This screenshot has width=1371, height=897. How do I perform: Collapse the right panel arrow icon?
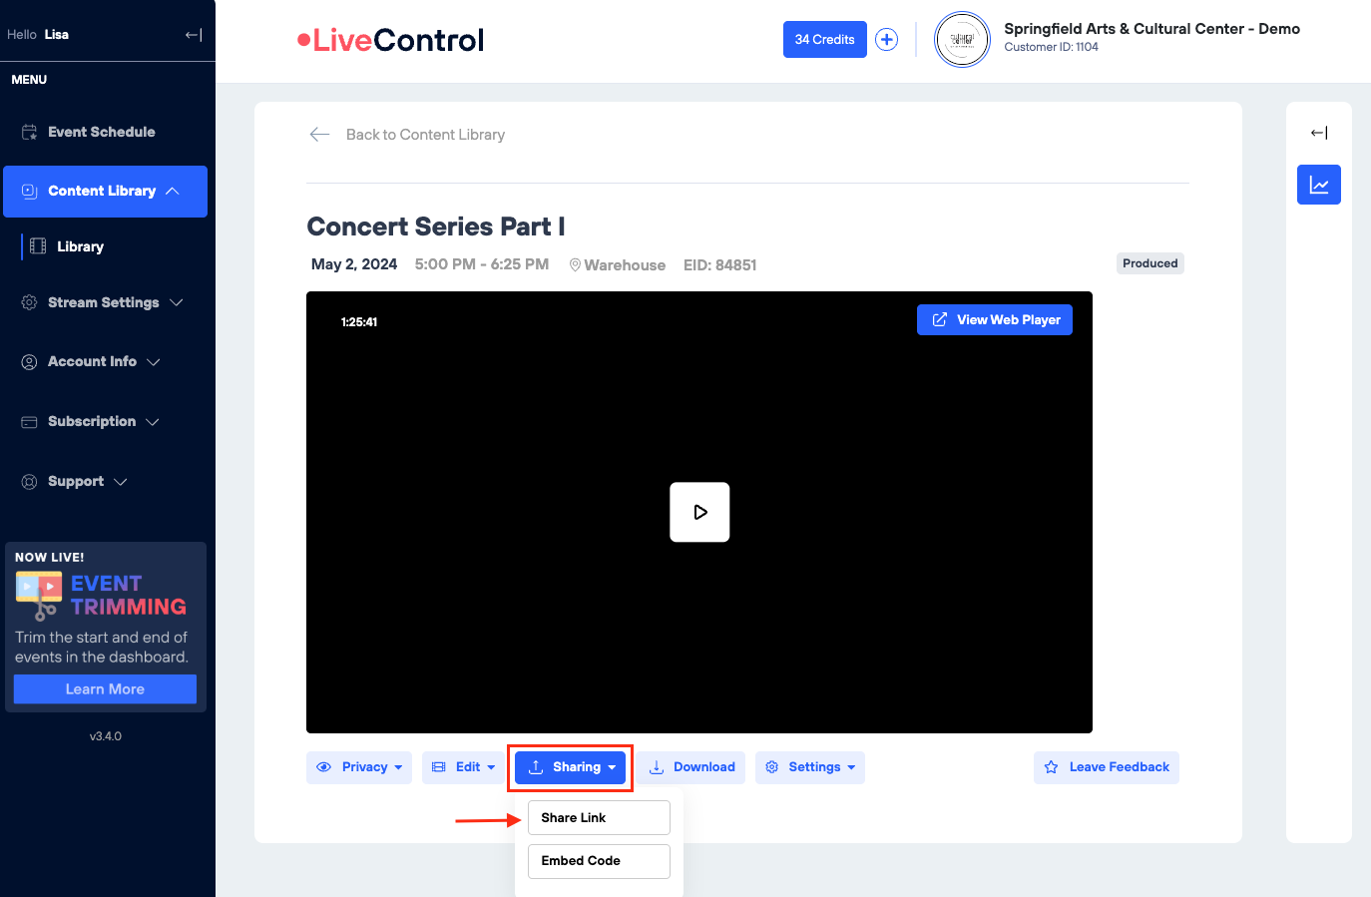click(1318, 133)
